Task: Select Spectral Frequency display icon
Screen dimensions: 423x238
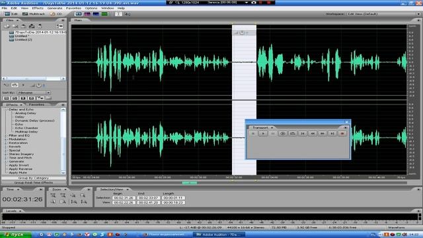Action: tap(87, 14)
